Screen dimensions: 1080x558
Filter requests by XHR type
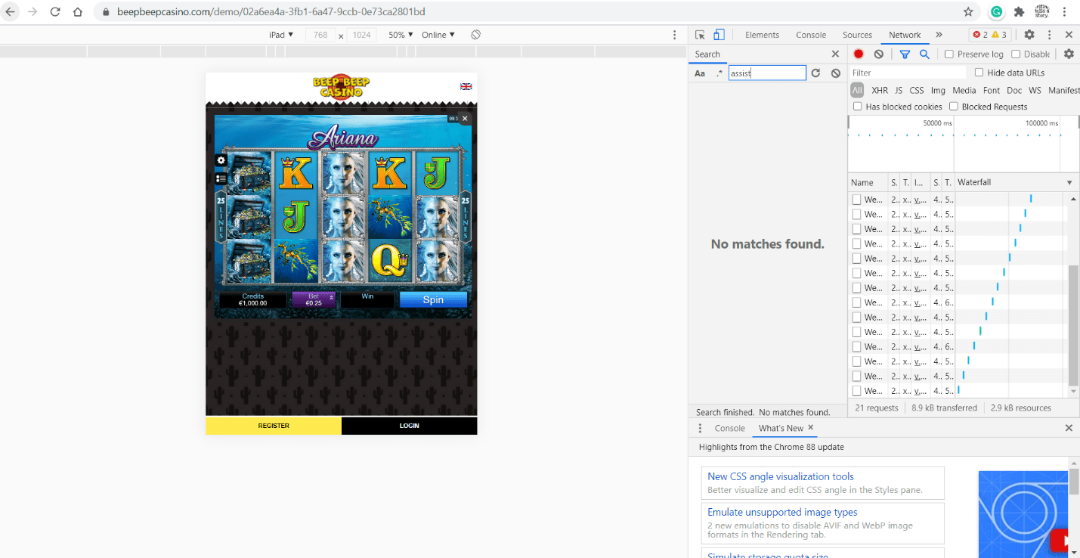tap(880, 90)
